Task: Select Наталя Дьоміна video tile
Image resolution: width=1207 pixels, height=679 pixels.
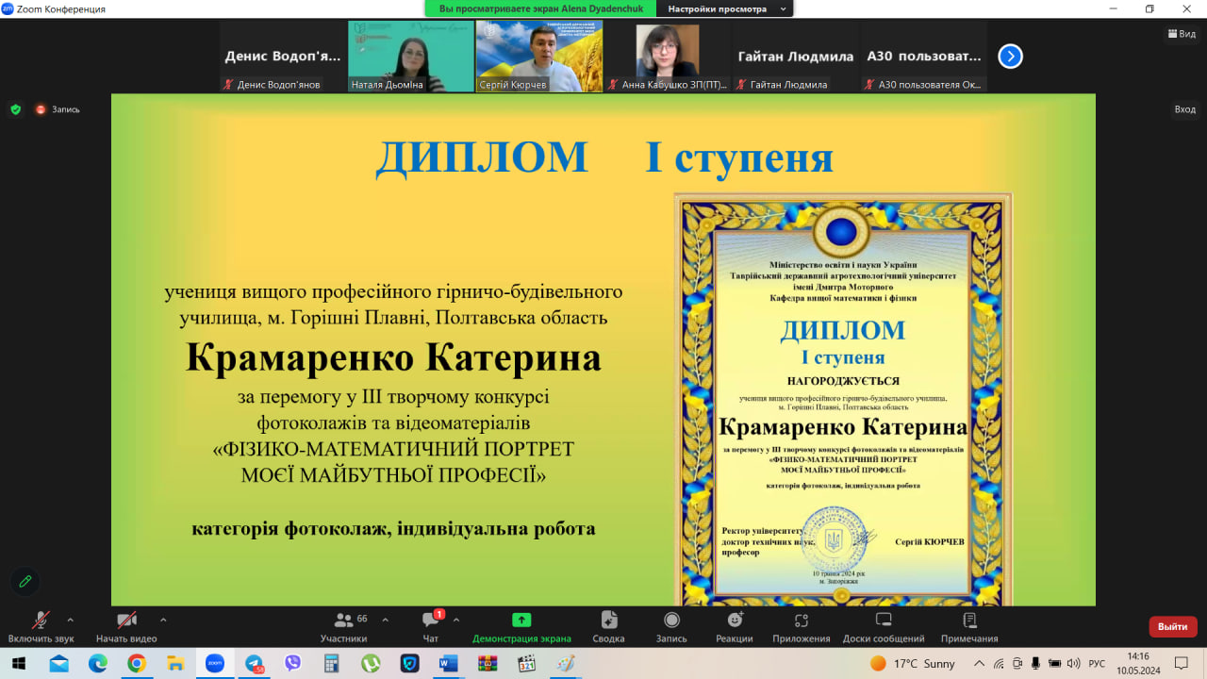Action: [411, 57]
